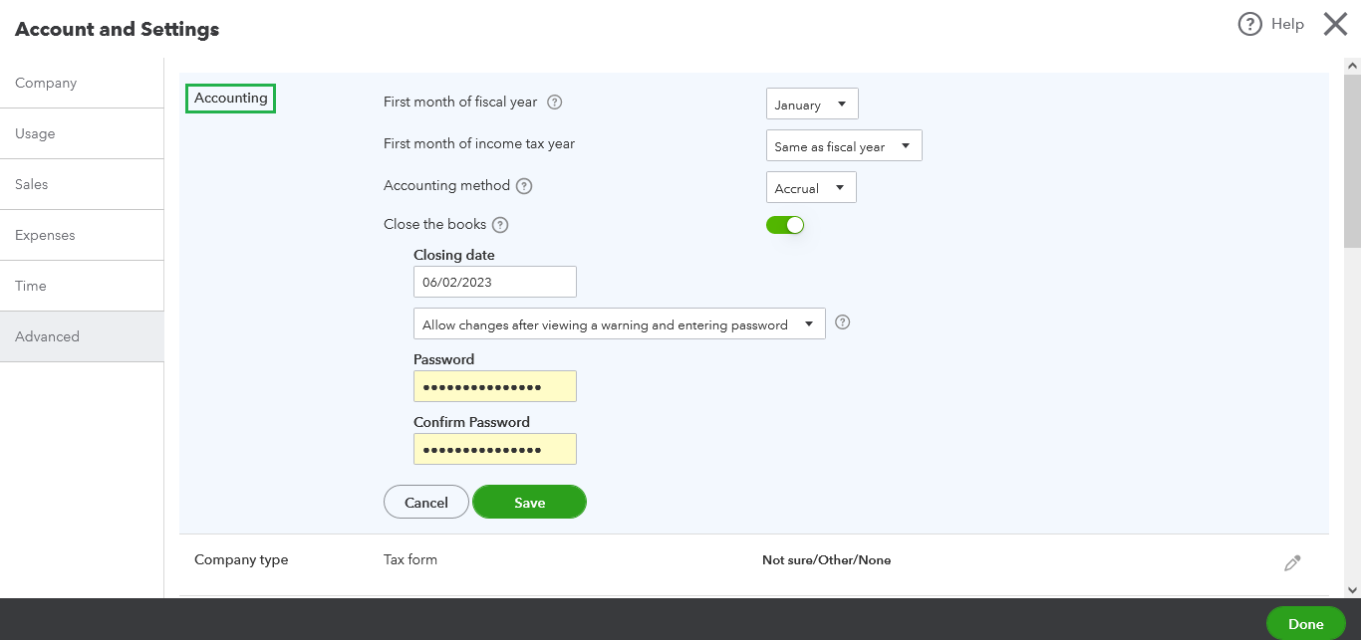The height and width of the screenshot is (640, 1361).
Task: Open the first month of fiscal year dropdown
Action: pyautogui.click(x=812, y=103)
